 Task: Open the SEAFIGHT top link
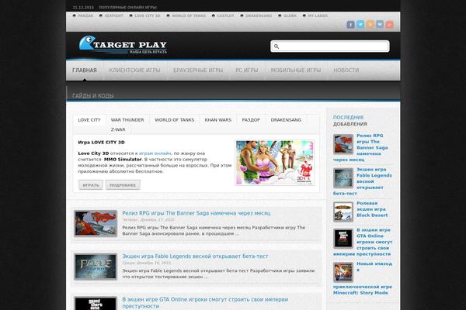point(114,15)
